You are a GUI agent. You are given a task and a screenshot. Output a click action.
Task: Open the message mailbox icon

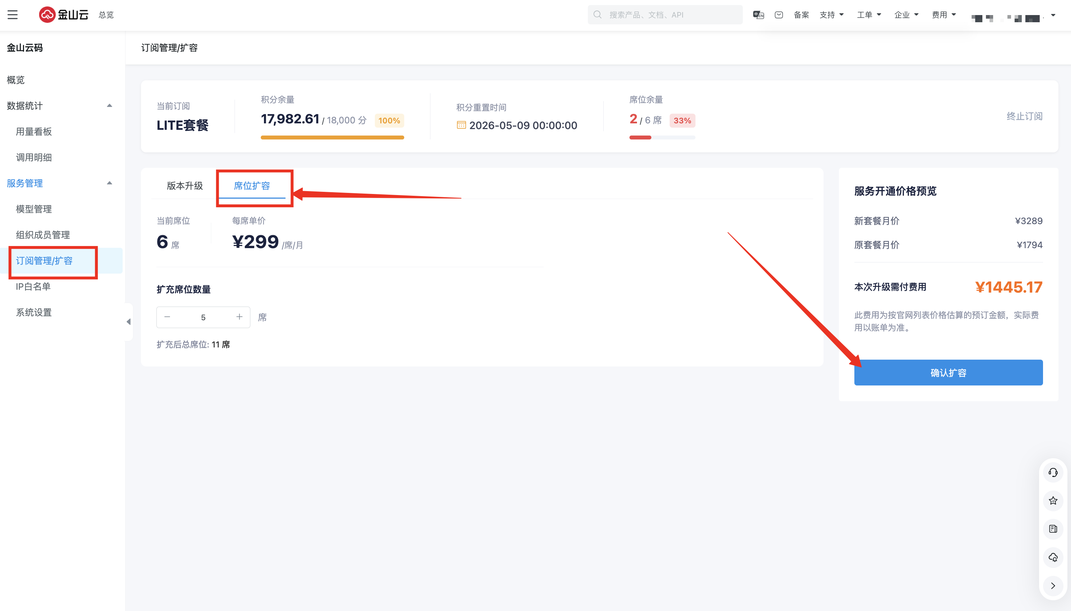coord(779,15)
